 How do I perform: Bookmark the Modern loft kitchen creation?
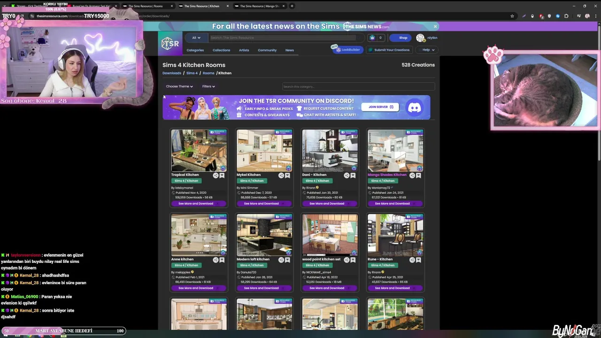[x=287, y=260]
